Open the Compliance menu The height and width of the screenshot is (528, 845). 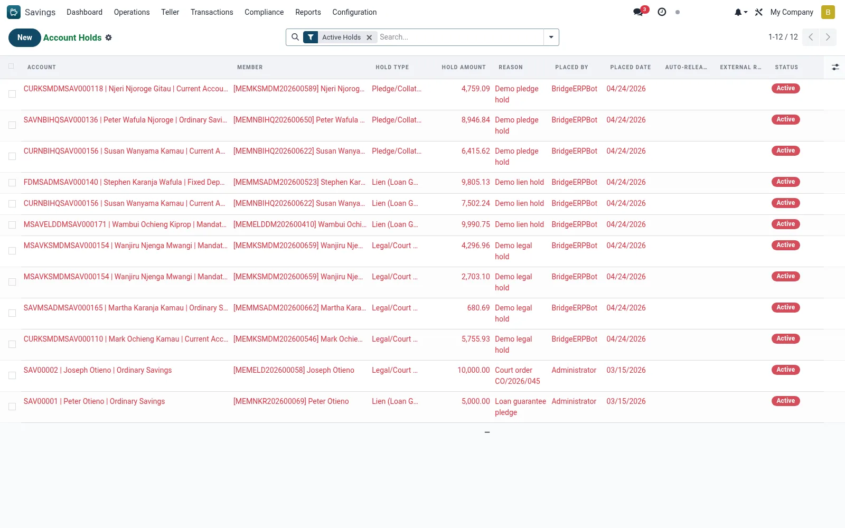coord(264,12)
